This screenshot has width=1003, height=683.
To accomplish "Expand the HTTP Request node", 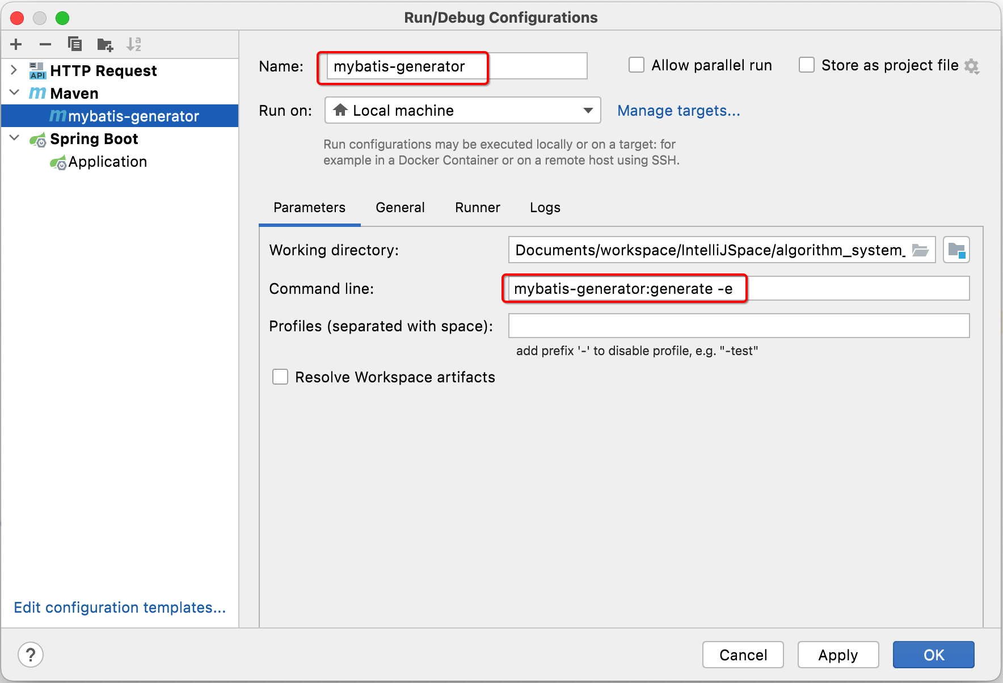I will click(x=14, y=70).
